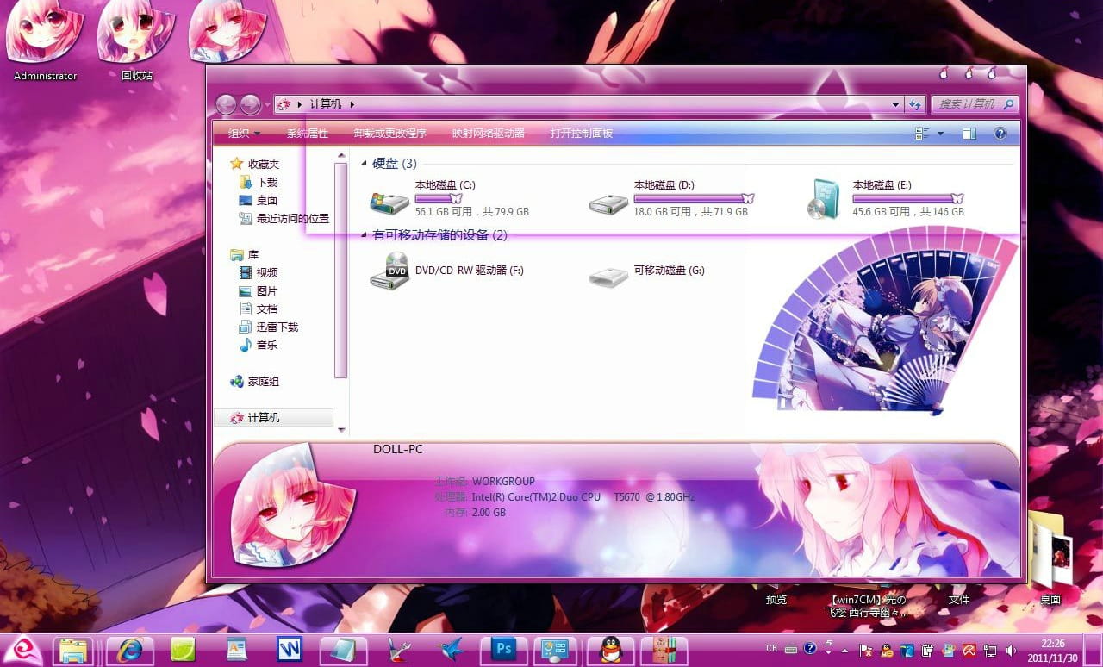Toggle the preview pane in Explorer toolbar
This screenshot has width=1103, height=667.
(971, 134)
